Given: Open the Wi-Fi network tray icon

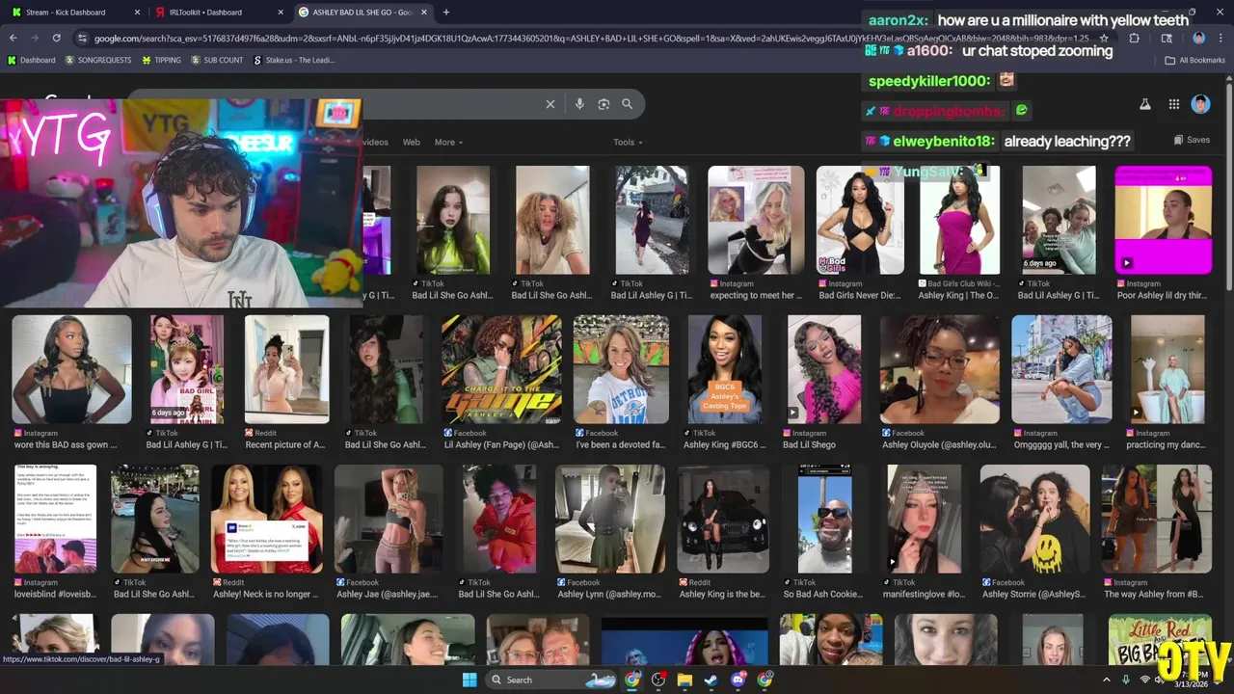Looking at the screenshot, I should click(1145, 680).
